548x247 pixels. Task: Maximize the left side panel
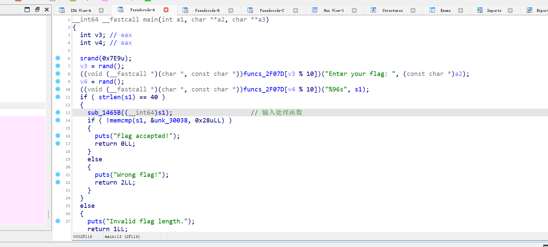click(x=27, y=9)
